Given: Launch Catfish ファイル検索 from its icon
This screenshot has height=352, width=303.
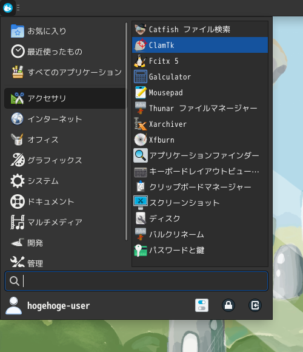Looking at the screenshot, I should point(141,29).
